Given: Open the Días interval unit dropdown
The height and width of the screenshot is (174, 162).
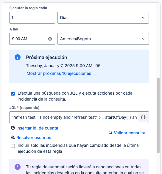Looking at the screenshot, I should click(103, 18).
